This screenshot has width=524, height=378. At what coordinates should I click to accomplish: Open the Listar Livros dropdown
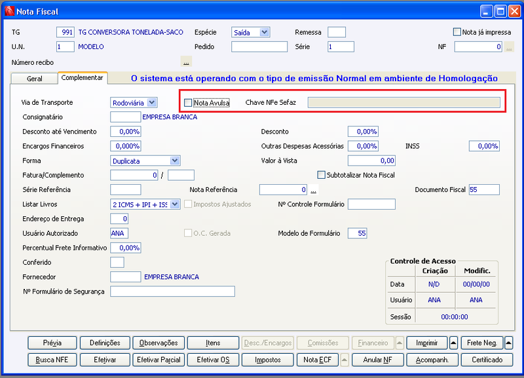(x=145, y=204)
